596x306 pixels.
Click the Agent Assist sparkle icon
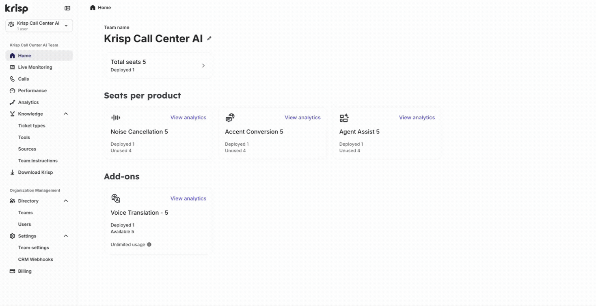[344, 118]
